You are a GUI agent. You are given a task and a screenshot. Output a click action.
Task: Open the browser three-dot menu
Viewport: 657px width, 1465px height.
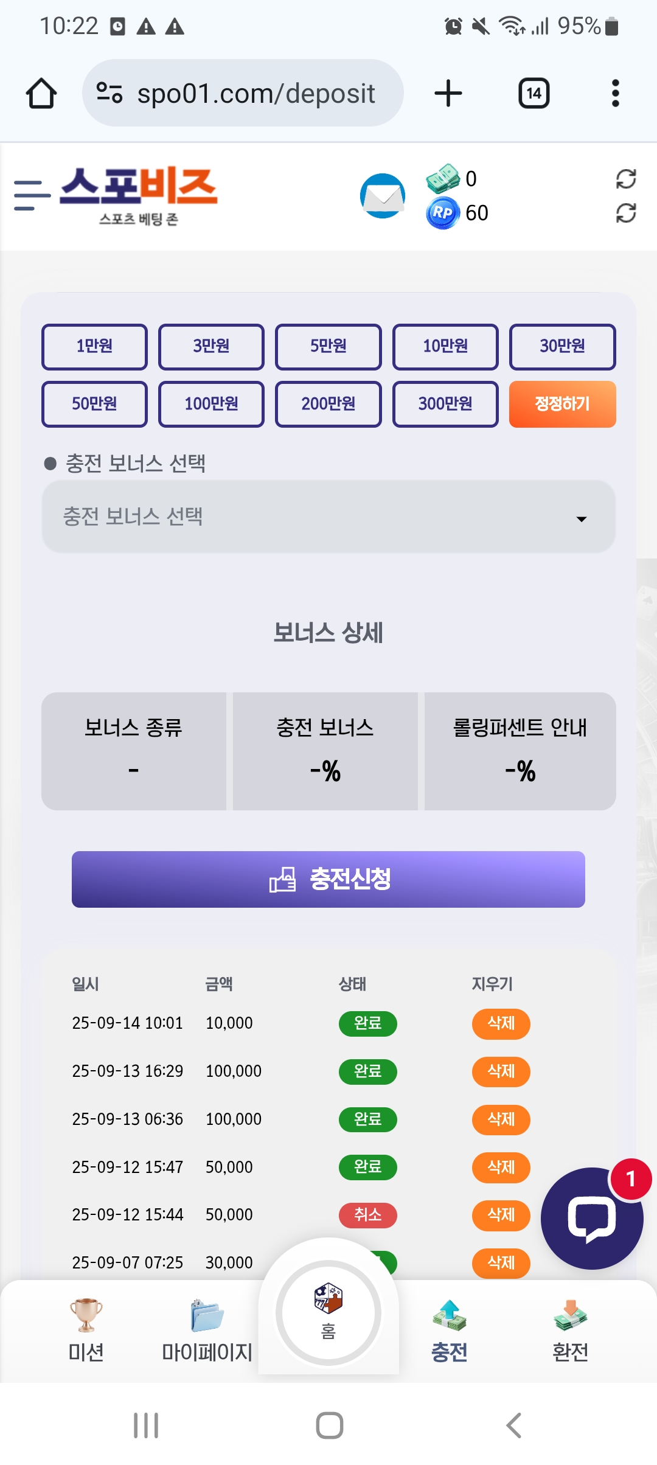tap(615, 94)
